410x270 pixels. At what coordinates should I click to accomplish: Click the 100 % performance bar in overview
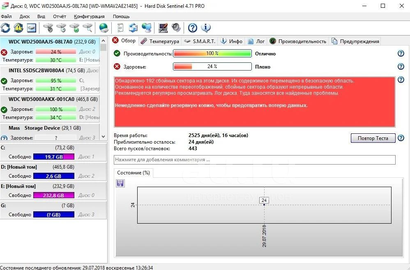(212, 53)
